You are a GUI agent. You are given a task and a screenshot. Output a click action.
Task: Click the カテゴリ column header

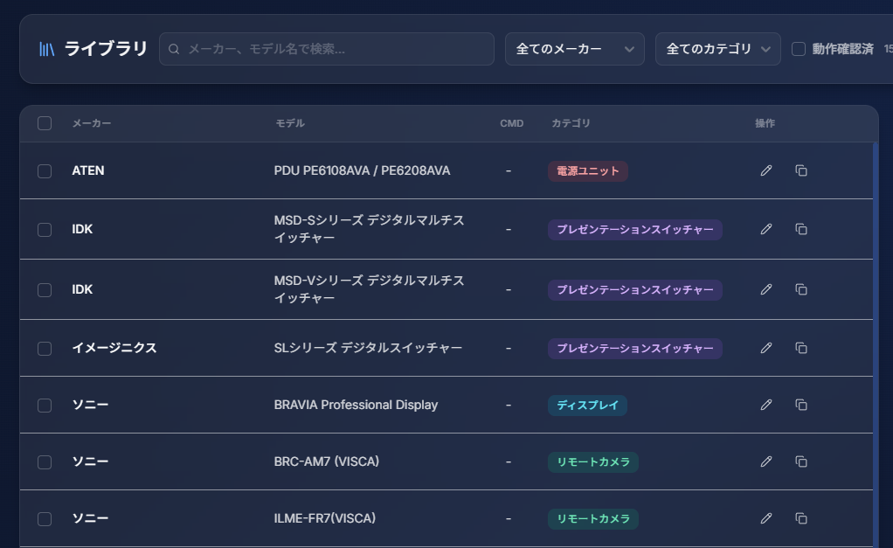(x=571, y=123)
